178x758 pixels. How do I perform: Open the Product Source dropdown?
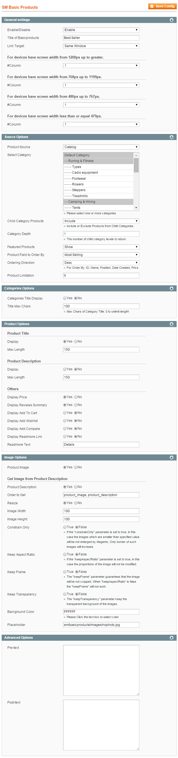(x=101, y=147)
